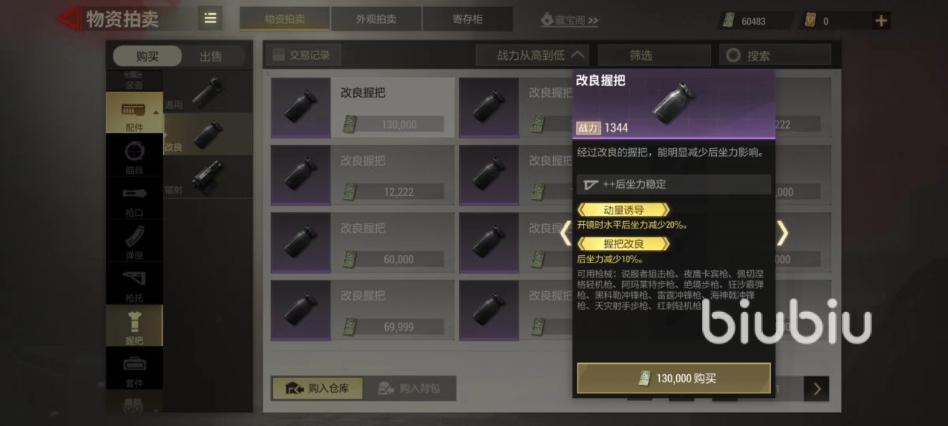This screenshot has width=948, height=426.
Task: Switch to the 出售 sell toggle
Action: tap(210, 56)
